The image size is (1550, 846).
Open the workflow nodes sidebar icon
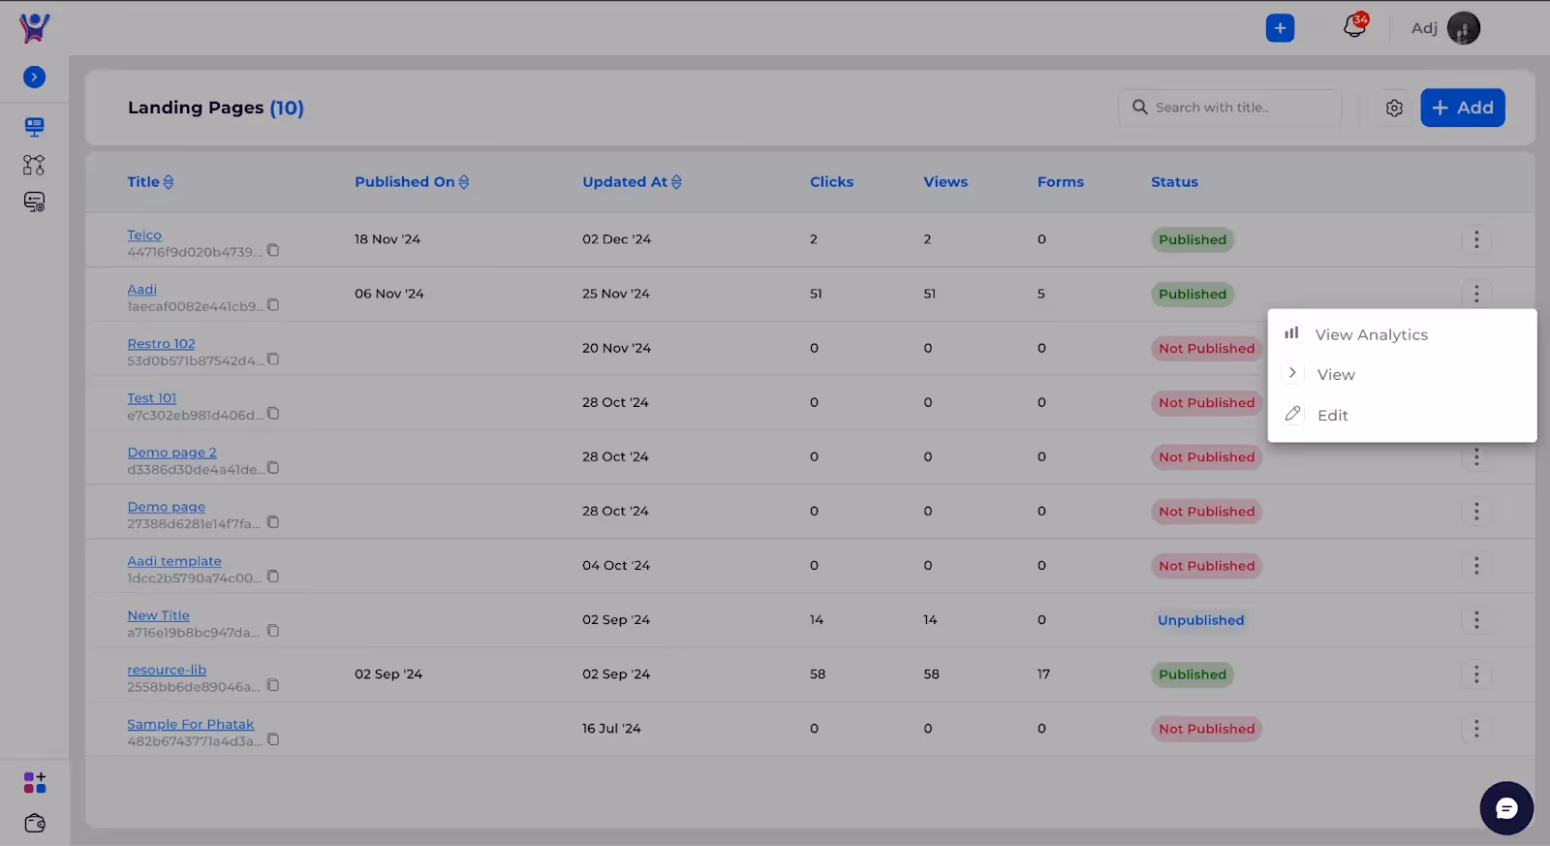[34, 165]
